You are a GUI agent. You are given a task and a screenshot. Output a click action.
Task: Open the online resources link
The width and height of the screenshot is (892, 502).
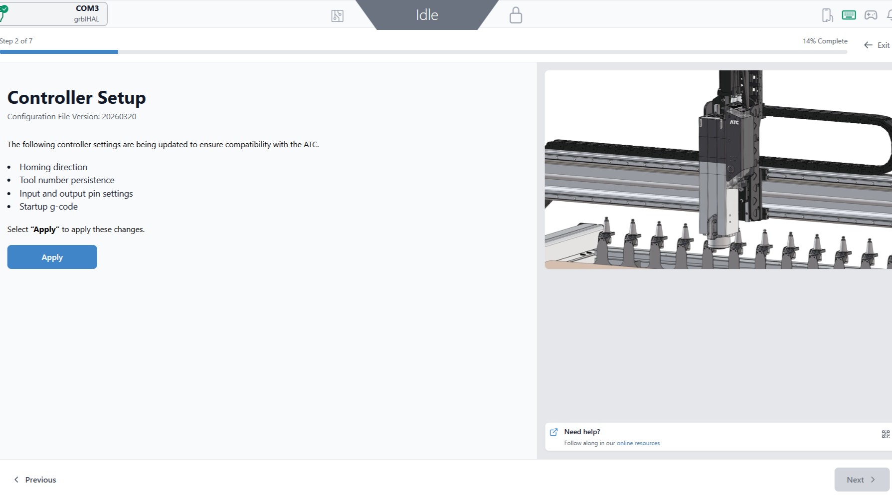[x=638, y=443]
